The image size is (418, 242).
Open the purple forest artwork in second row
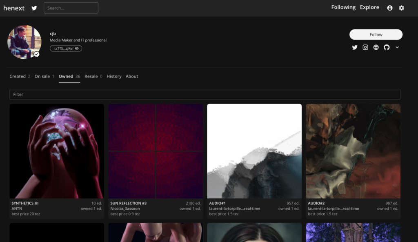(353, 232)
